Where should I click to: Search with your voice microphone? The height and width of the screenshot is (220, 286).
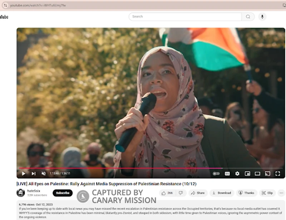click(x=262, y=16)
